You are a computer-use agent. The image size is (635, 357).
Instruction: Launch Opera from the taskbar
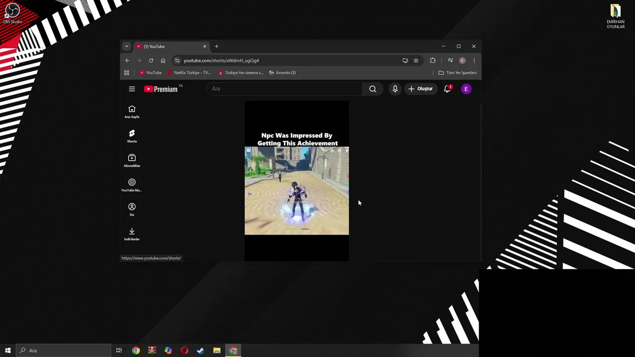tap(185, 351)
